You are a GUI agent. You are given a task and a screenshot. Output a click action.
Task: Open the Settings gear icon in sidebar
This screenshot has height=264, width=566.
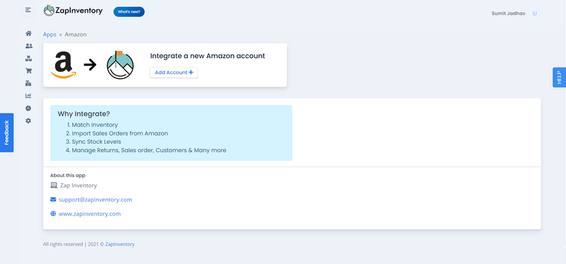coord(29,121)
